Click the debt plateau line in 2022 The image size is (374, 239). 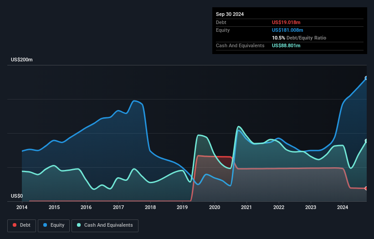tap(279, 169)
